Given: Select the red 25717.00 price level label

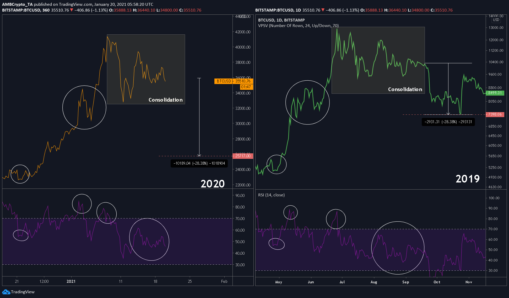Looking at the screenshot, I should click(x=243, y=156).
